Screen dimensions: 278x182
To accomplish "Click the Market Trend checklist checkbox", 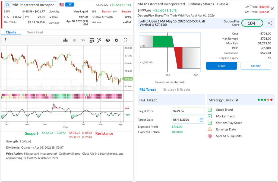I will coord(210,116).
